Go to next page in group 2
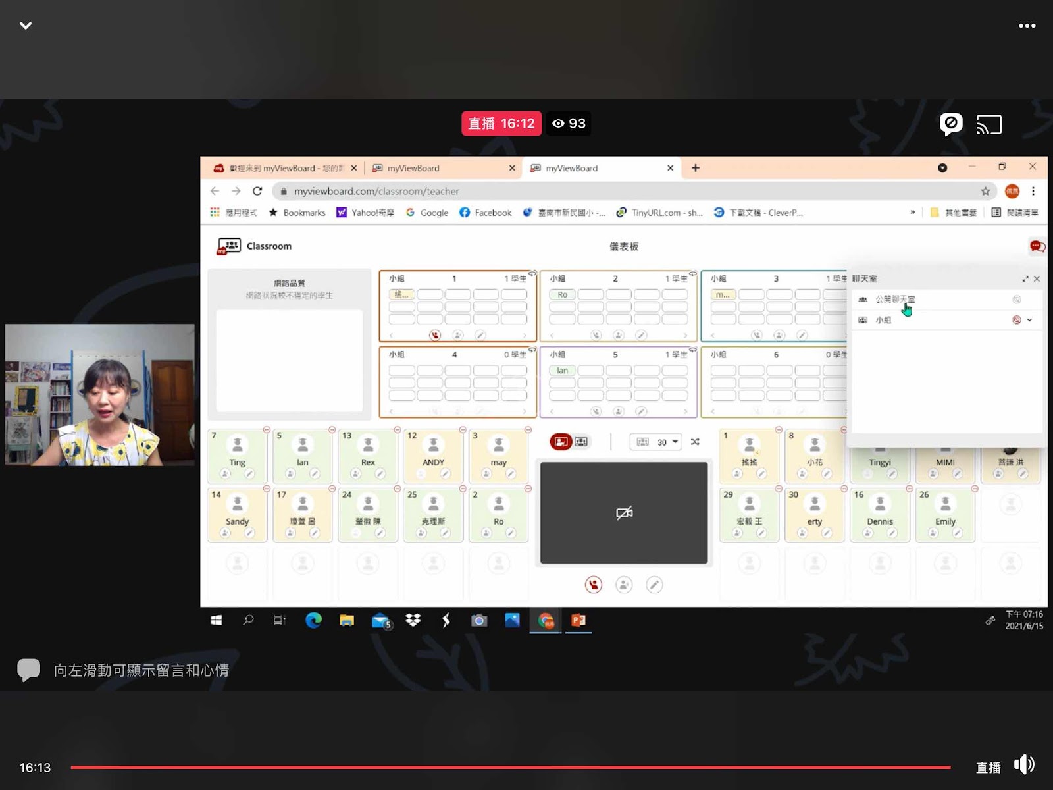Screen dimensions: 1053x790 click(x=685, y=335)
